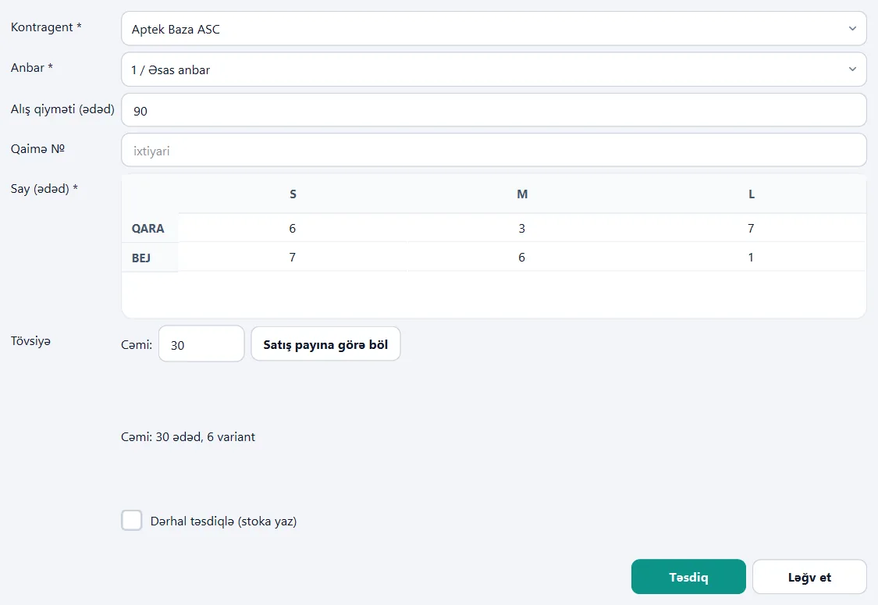
Task: Click the M size column header
Action: click(x=522, y=194)
